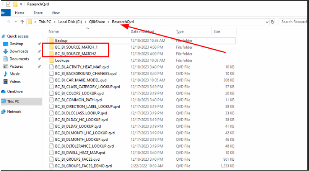Click the properties checkmark icon in title bar
The width and height of the screenshot is (309, 171).
[x=8, y=4]
